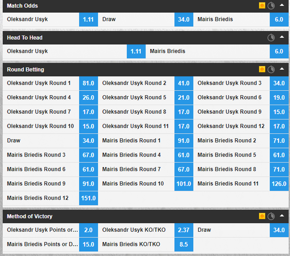Select Mairis Briedis Round 12 odds 151.0
Image resolution: width=290 pixels, height=256 pixels.
point(88,198)
